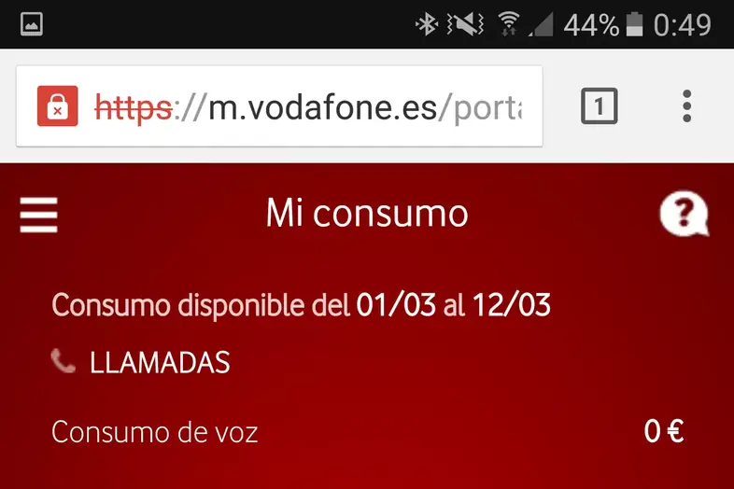This screenshot has width=734, height=489.
Task: Tap the Wi-Fi status bar icon
Action: coord(509,24)
